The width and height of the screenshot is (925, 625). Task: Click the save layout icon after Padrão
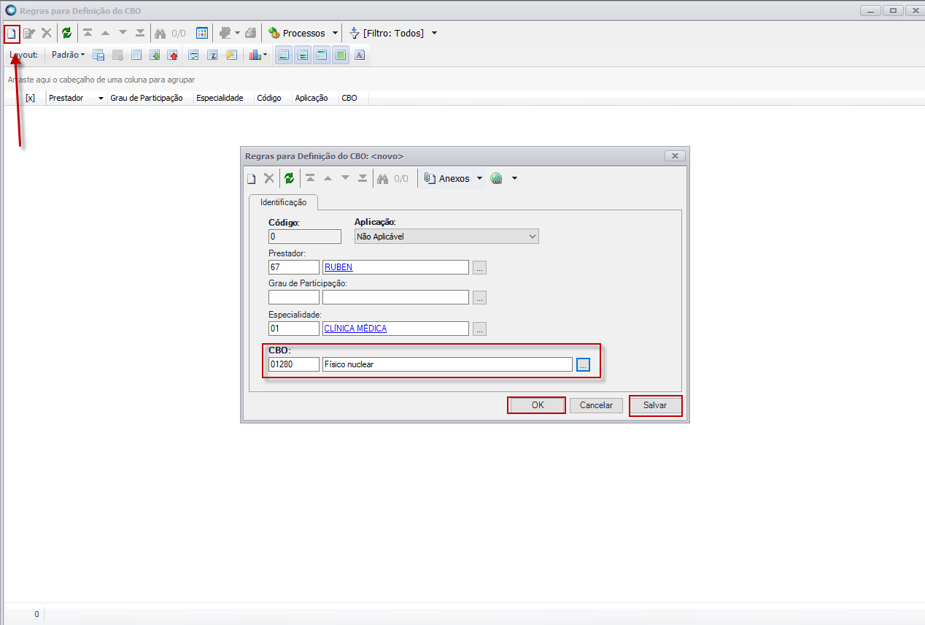(98, 55)
